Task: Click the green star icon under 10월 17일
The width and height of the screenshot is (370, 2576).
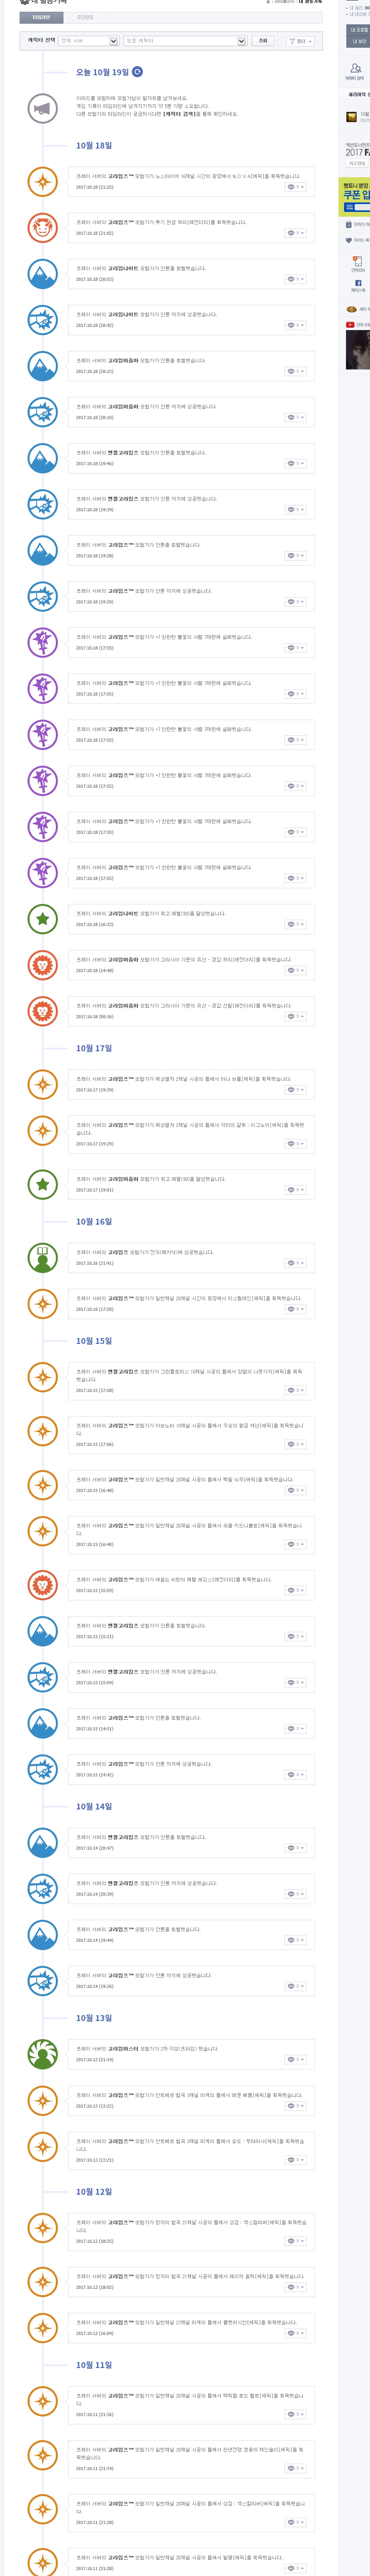Action: click(42, 1184)
